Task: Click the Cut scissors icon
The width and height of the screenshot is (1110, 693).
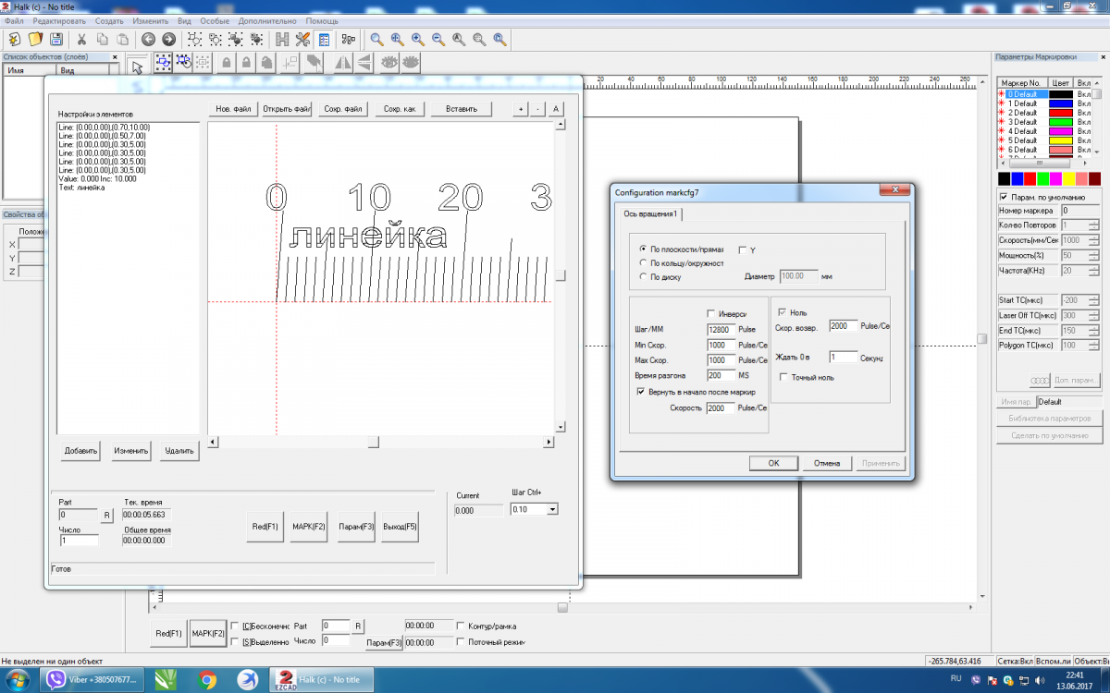Action: 81,39
